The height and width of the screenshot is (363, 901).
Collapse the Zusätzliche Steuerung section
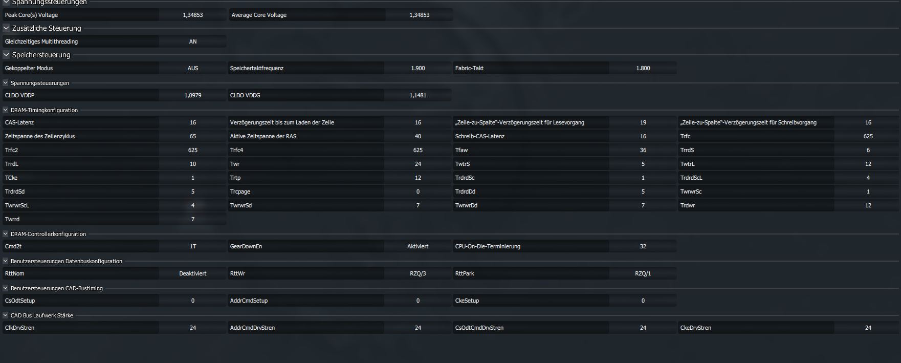pos(7,28)
